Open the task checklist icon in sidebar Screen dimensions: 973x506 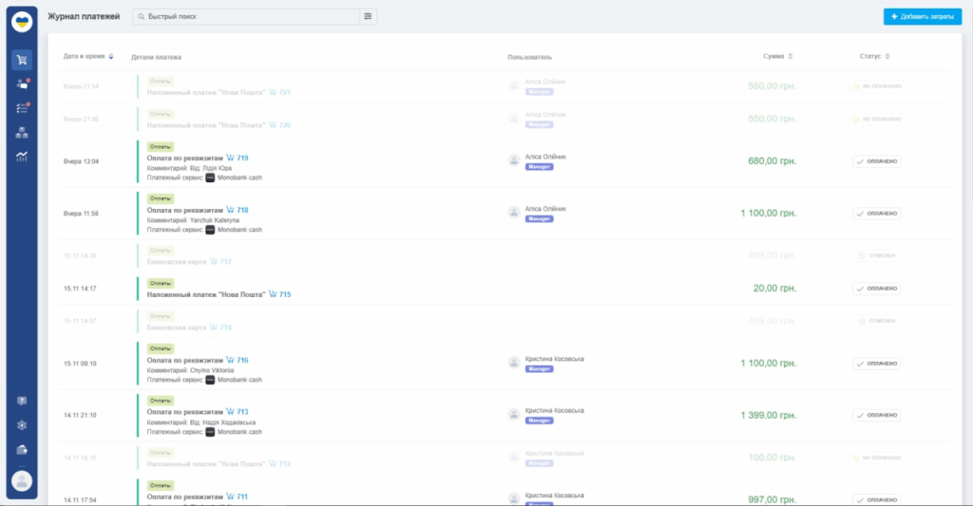pos(22,108)
